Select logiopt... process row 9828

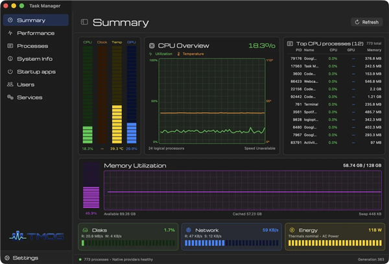coord(334,119)
